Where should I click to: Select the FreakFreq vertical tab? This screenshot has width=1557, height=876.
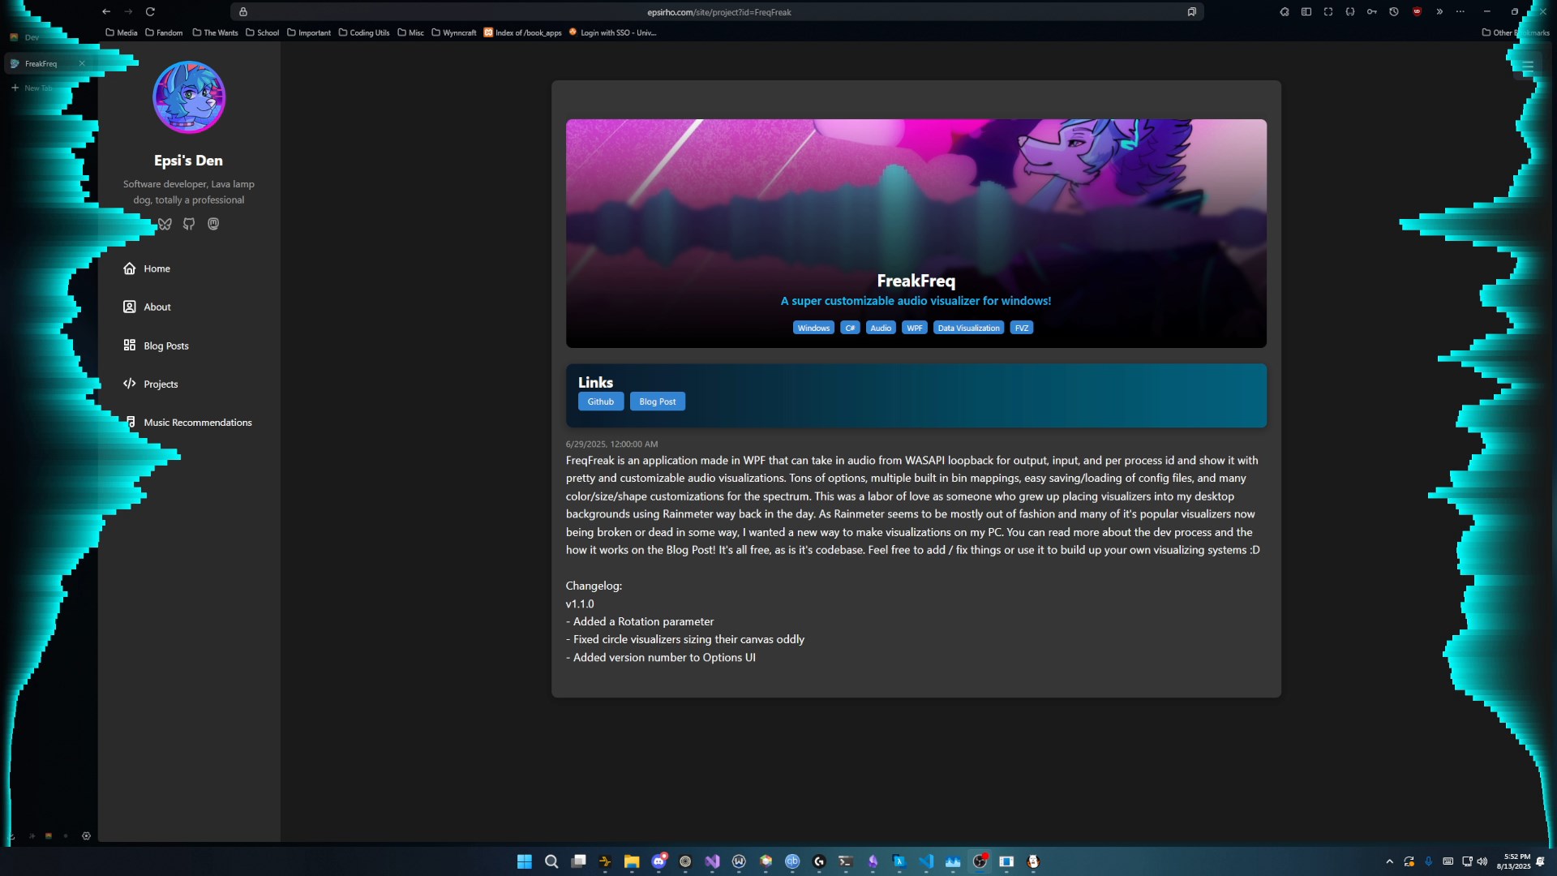coord(41,63)
